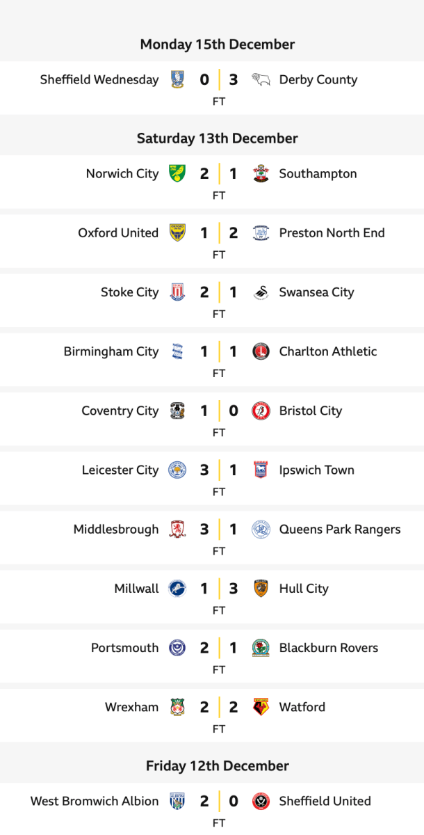This screenshot has height=835, width=424.
Task: Select the Millwall vs Hull 1-3 score
Action: [x=219, y=589]
